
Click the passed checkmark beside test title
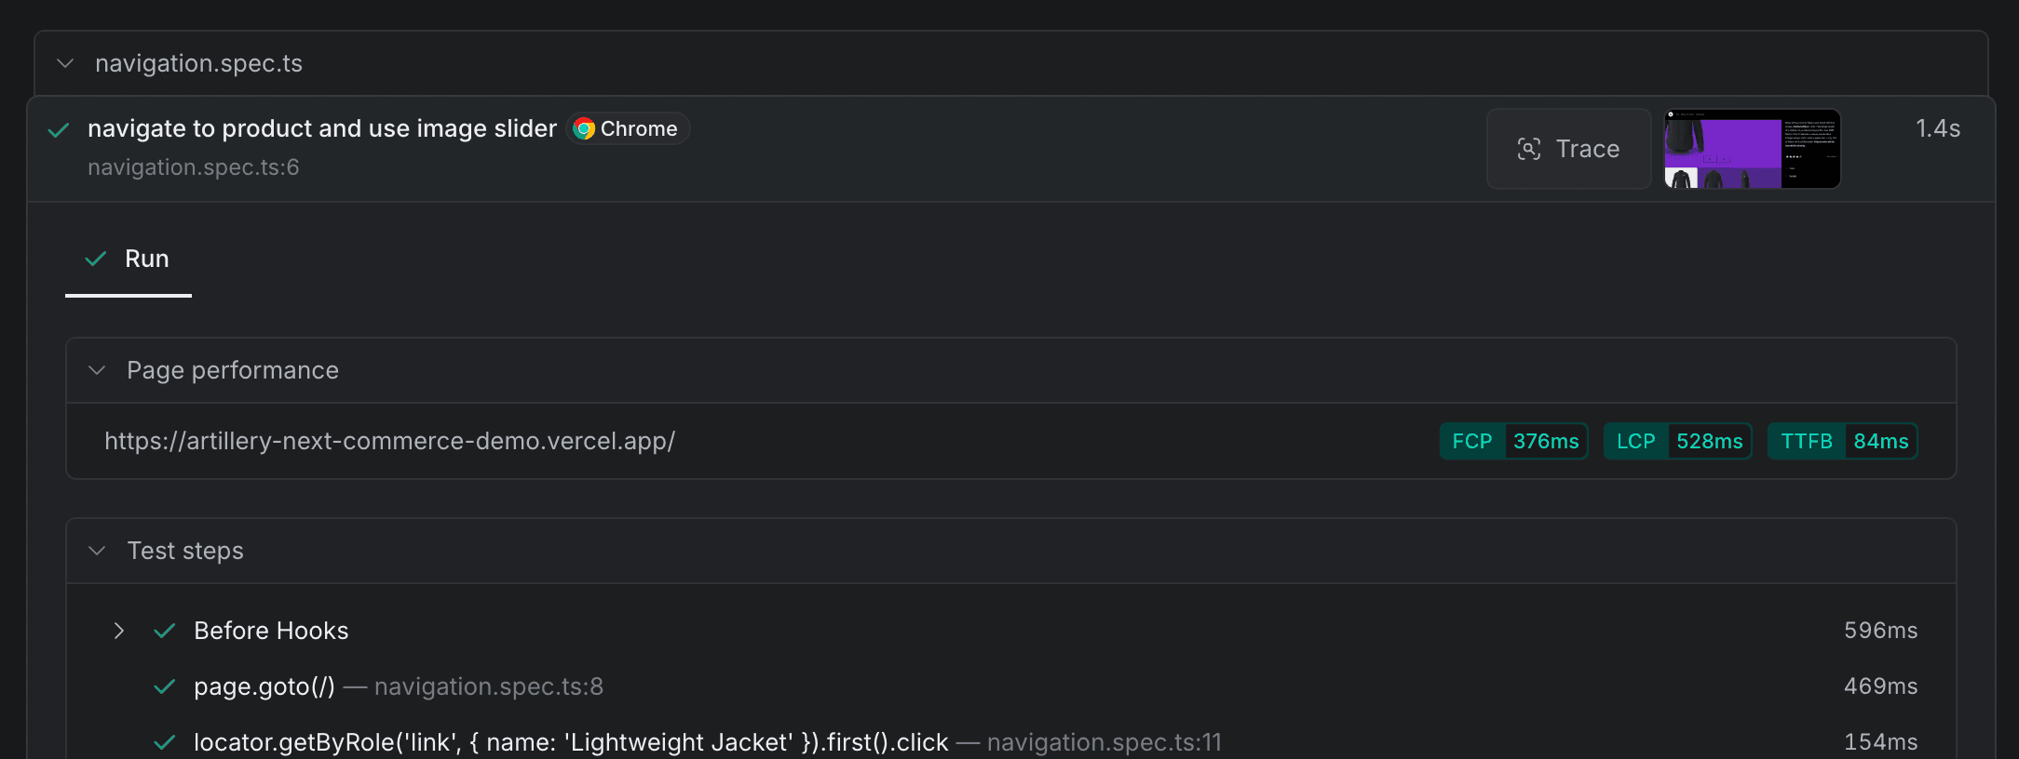tap(59, 129)
